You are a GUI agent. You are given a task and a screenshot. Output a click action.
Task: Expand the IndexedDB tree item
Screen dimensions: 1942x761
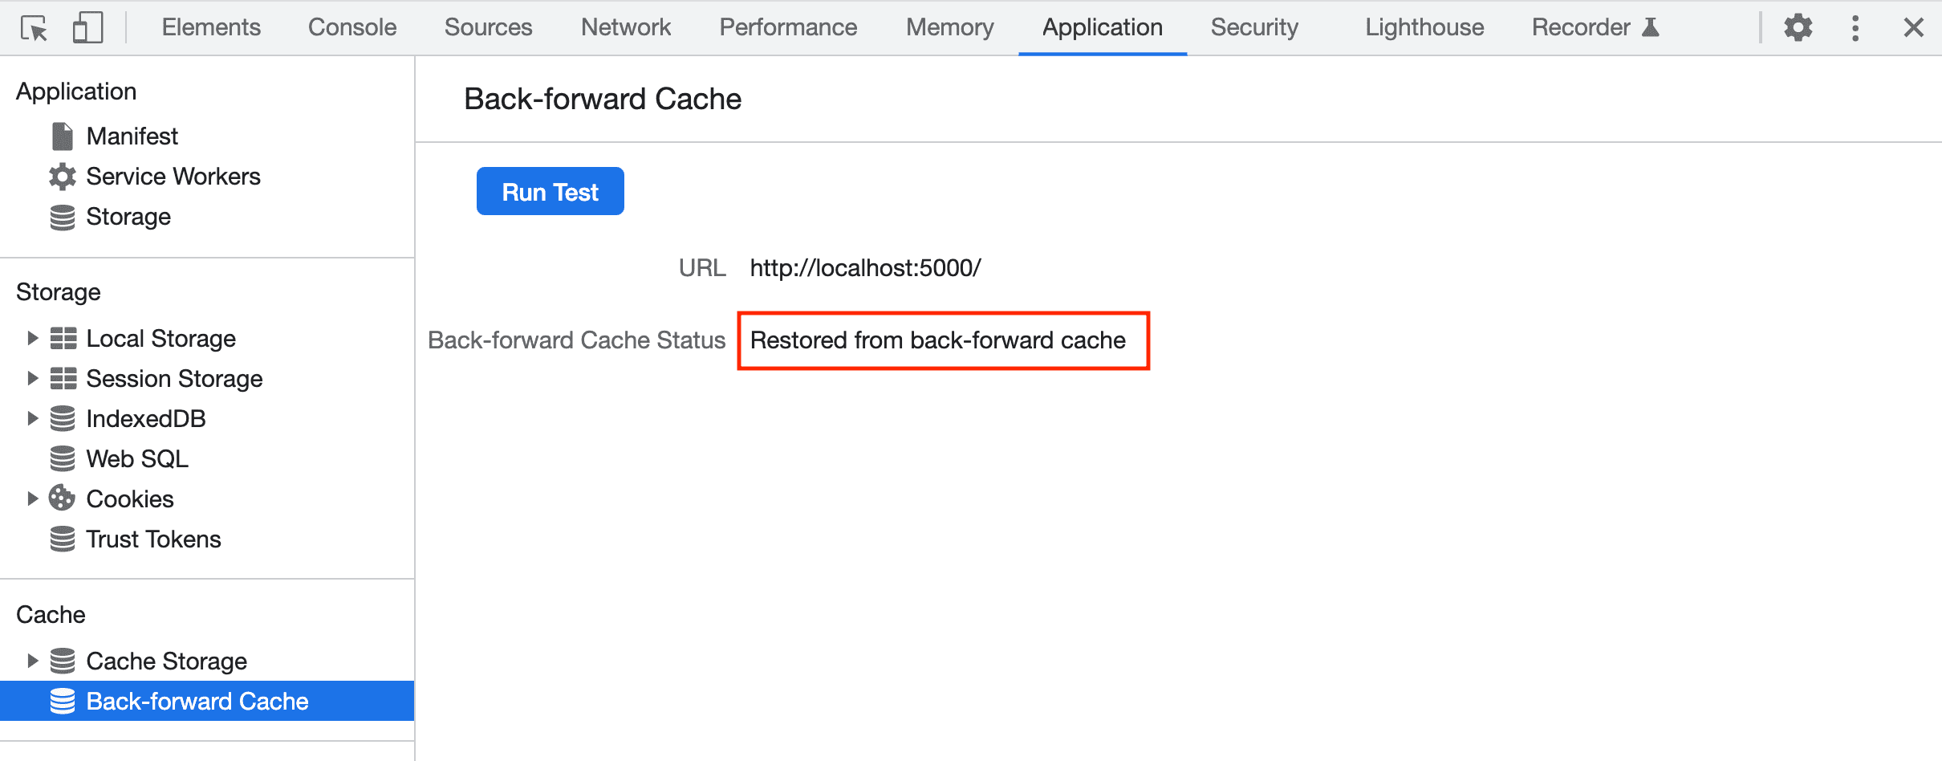32,417
